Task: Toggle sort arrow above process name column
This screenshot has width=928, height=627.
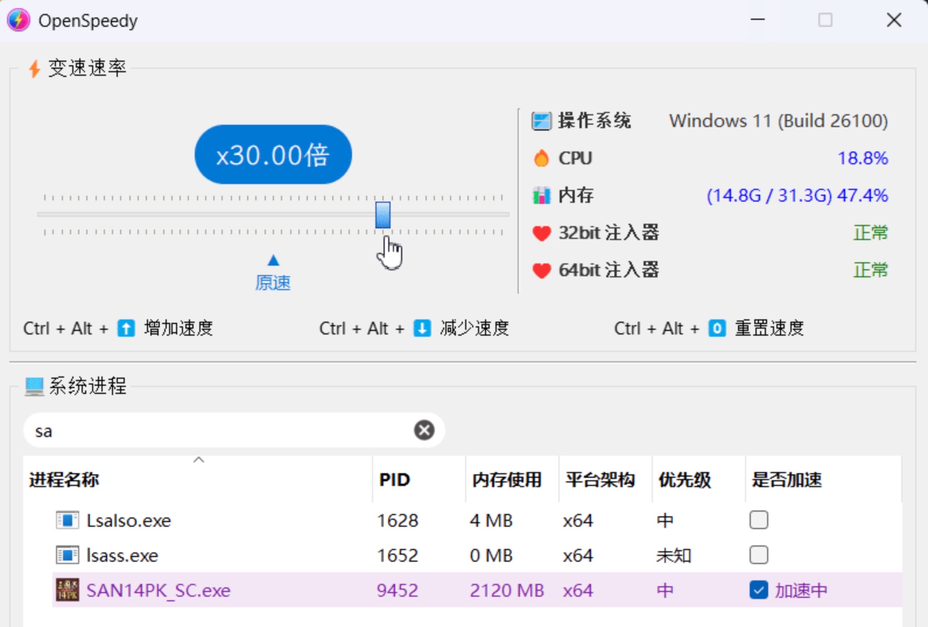Action: tap(199, 460)
